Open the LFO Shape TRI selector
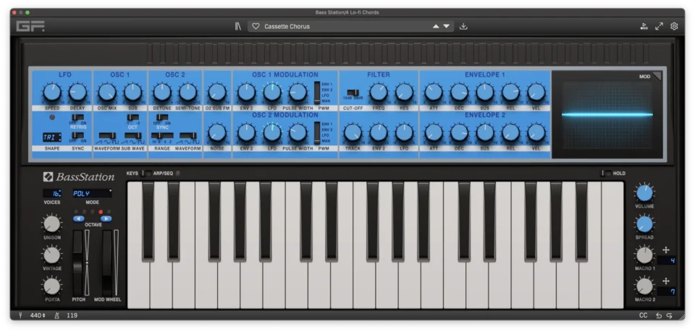The image size is (695, 332). [52, 137]
